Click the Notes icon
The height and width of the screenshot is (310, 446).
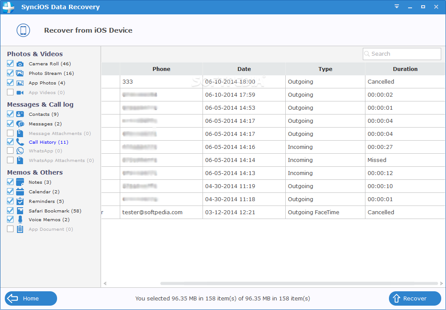point(20,182)
